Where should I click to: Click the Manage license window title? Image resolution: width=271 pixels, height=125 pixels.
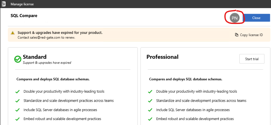[x=22, y=4]
